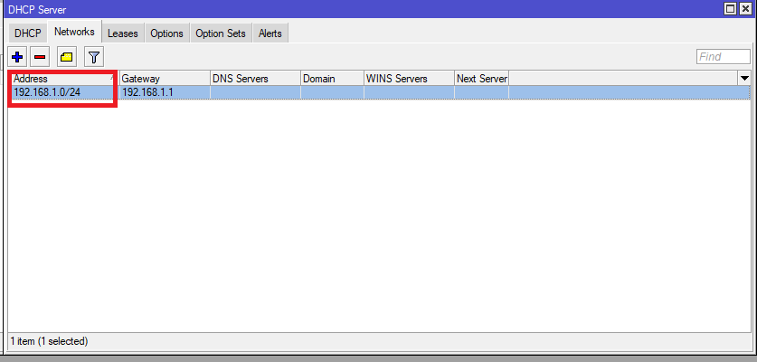Click the DNS Servers column header

[x=255, y=79]
